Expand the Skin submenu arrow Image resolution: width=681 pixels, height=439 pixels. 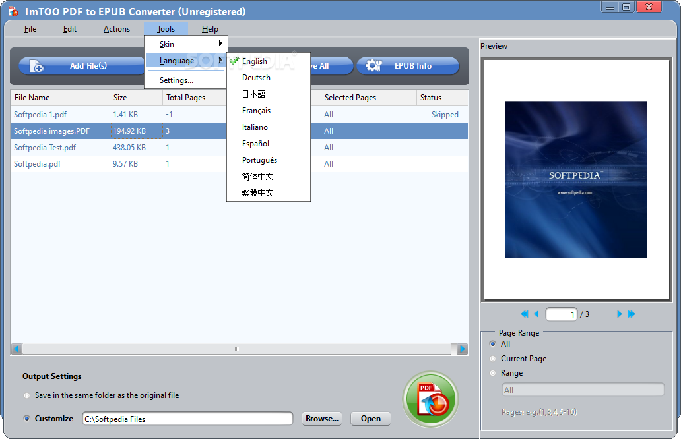pos(220,44)
